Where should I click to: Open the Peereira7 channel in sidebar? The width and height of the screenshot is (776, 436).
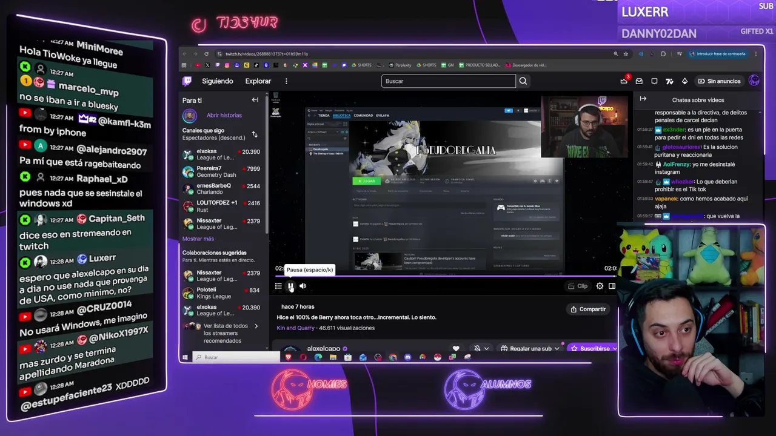[221, 172]
